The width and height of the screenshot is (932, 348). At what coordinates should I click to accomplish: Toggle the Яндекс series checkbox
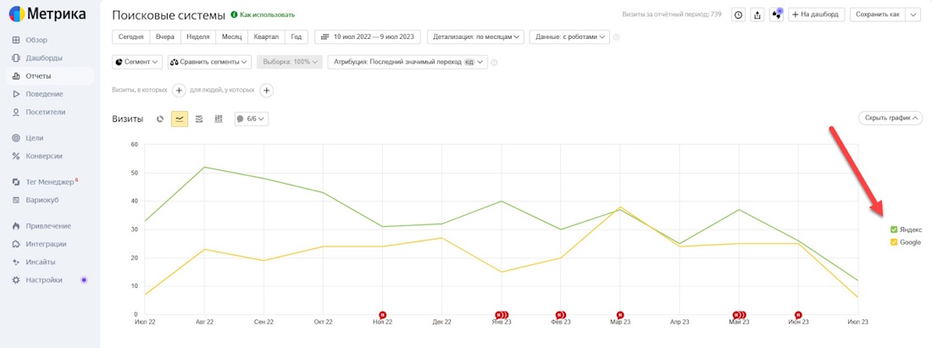tap(894, 229)
